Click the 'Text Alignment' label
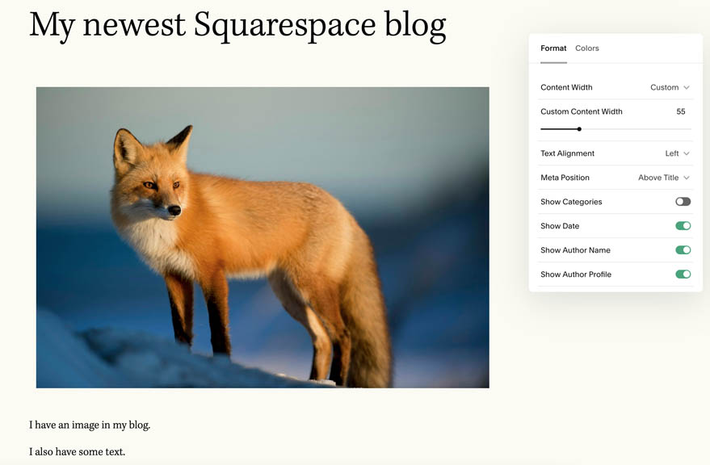The image size is (710, 465). 567,153
